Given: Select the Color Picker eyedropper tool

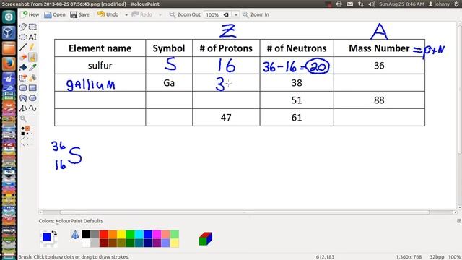Looking at the screenshot, I should tap(32, 67).
